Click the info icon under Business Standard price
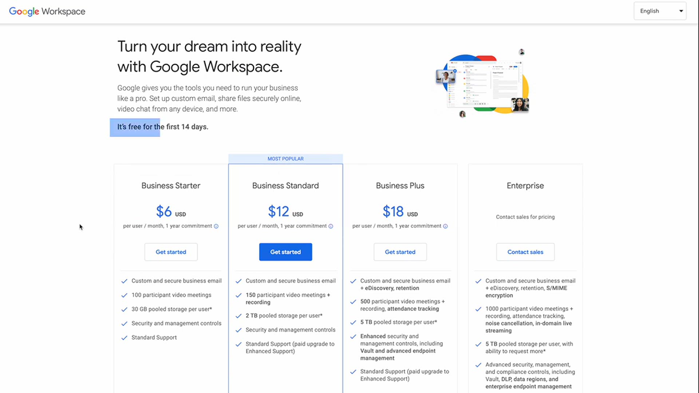Screen dimensions: 699x393 (x=331, y=226)
